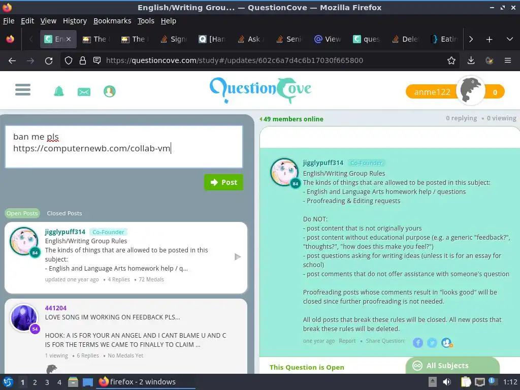Open the system start menu icon
520x390 pixels.
point(8,382)
